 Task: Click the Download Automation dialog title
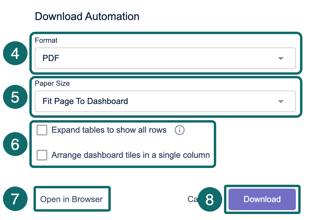point(87,16)
